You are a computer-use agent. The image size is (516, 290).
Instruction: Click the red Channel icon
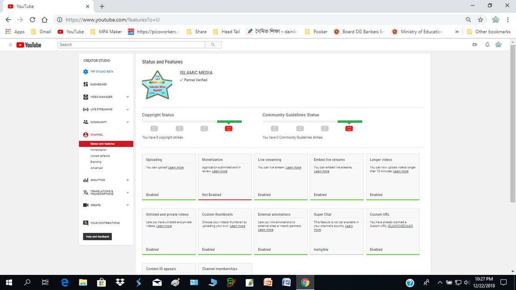86,135
